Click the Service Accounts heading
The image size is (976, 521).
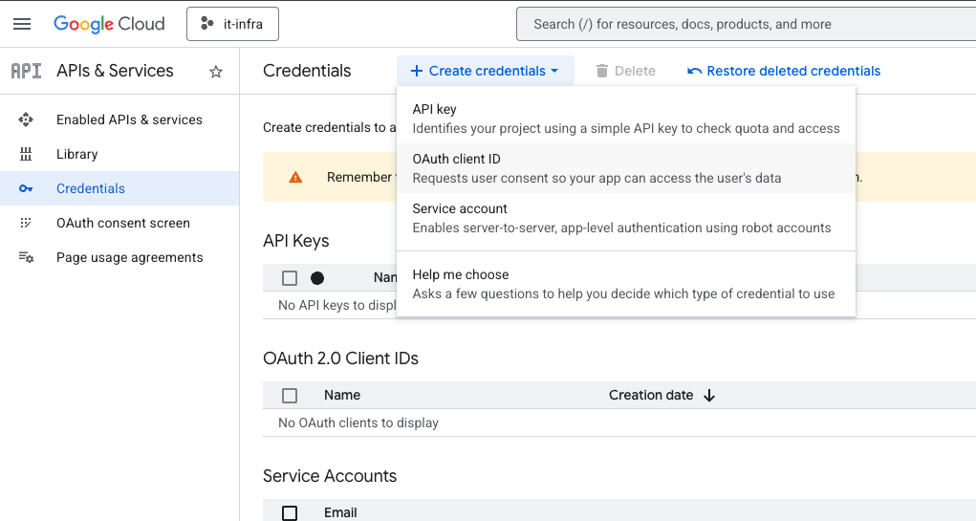coord(330,476)
